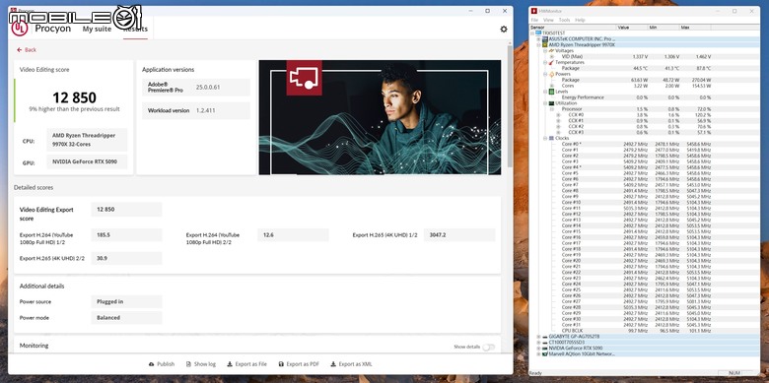Click the ASUSTeK motherboard icon
The height and width of the screenshot is (383, 769).
point(545,38)
